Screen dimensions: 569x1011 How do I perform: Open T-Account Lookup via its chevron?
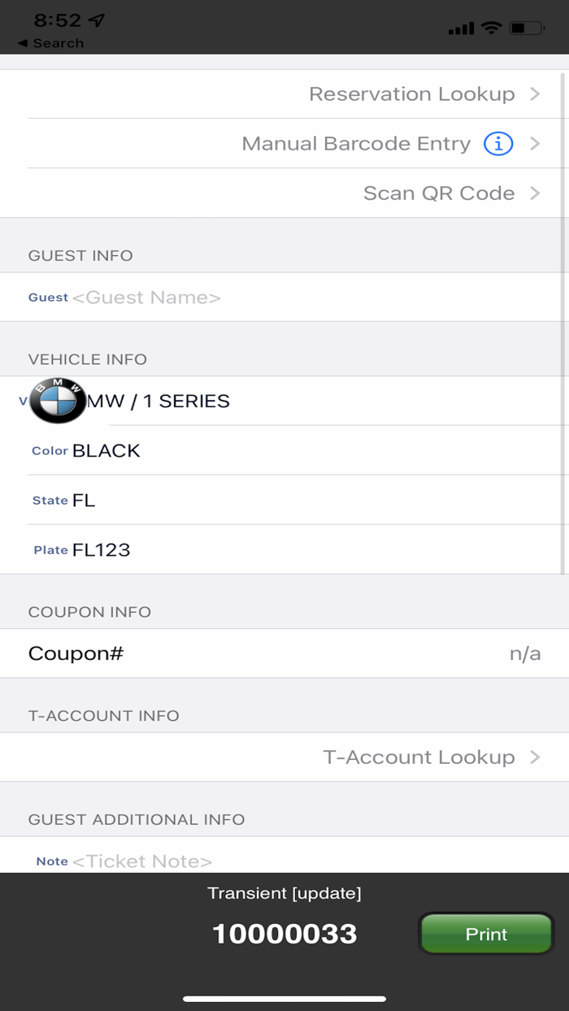pyautogui.click(x=535, y=757)
